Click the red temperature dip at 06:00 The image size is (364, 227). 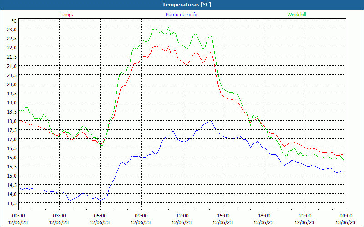pyautogui.click(x=101, y=144)
